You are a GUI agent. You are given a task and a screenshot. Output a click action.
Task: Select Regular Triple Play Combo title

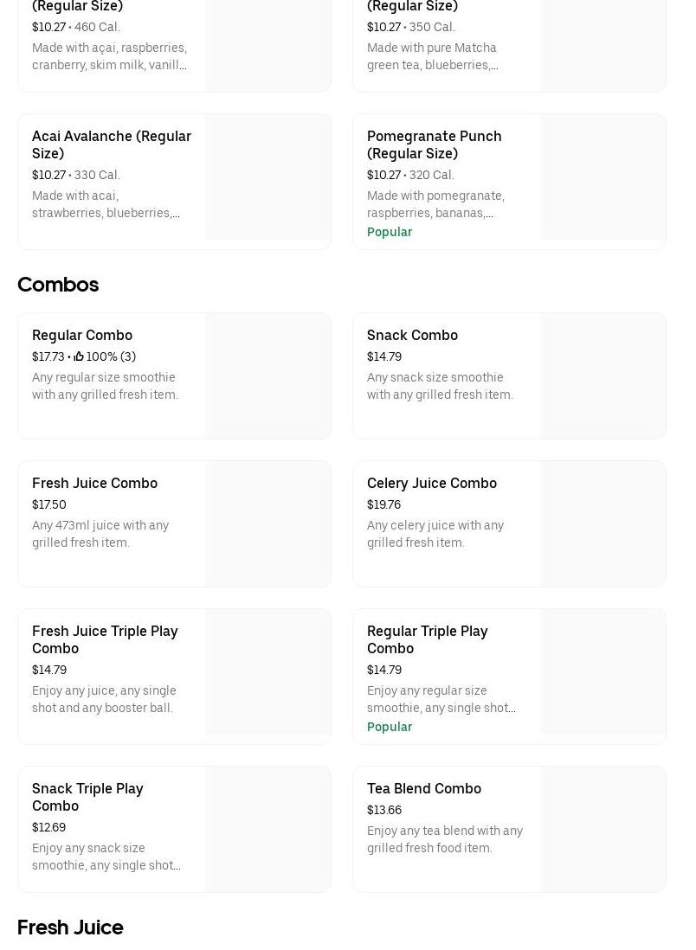point(427,639)
